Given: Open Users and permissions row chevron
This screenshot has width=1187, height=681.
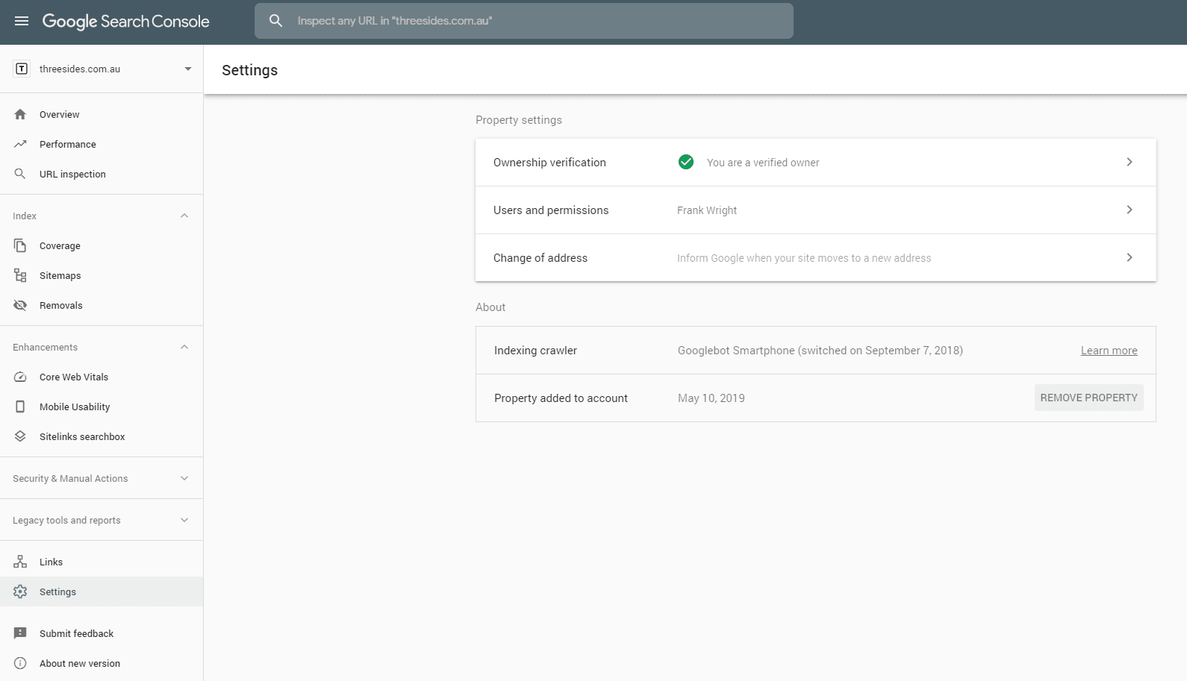Looking at the screenshot, I should (1130, 210).
